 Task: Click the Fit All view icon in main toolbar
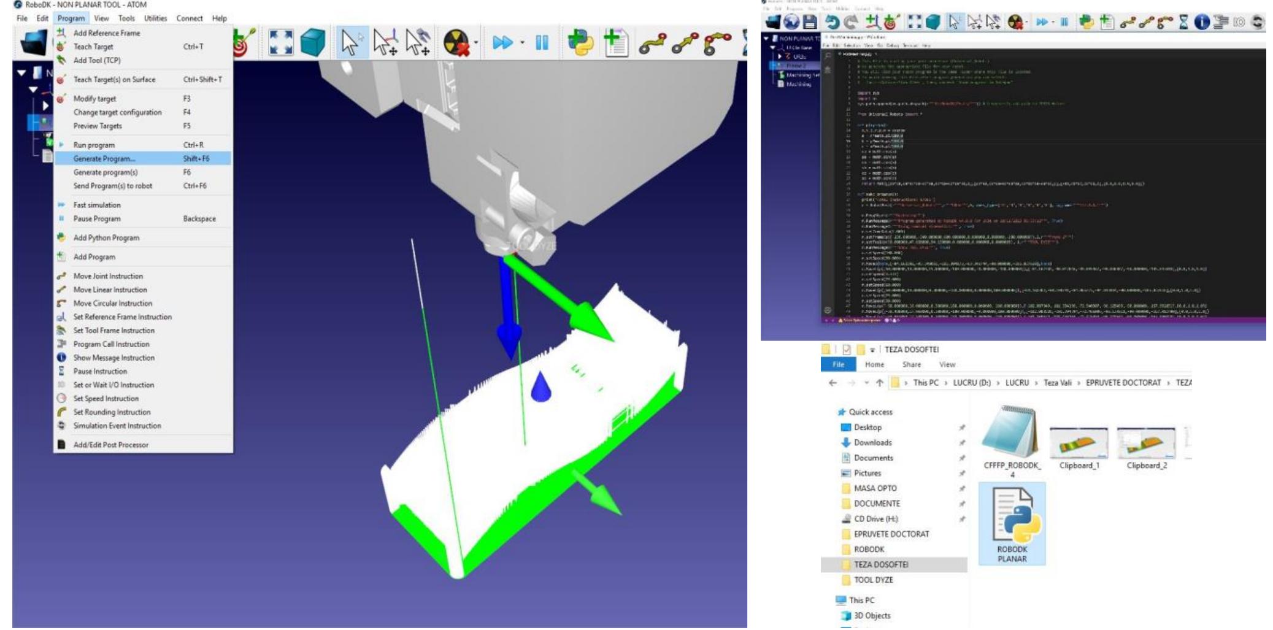tap(280, 43)
